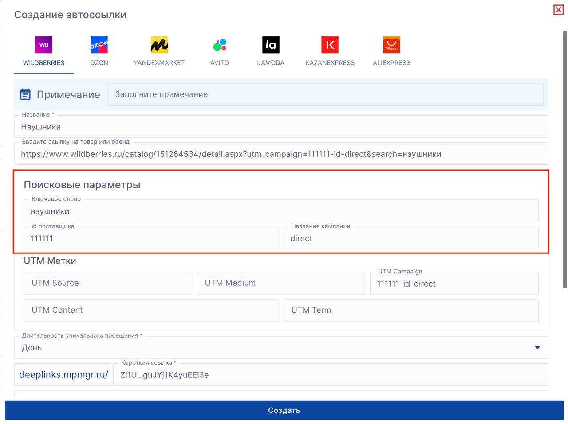This screenshot has width=568, height=424.
Task: Click the vertical scrollbar of the dialog
Action: click(565, 159)
